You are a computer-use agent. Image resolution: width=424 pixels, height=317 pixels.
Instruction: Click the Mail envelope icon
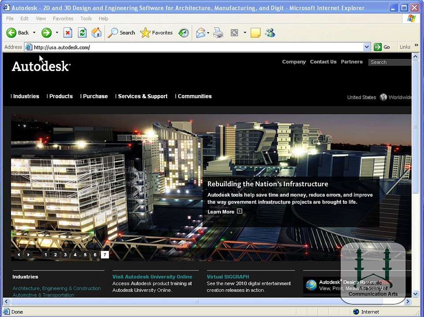click(x=201, y=33)
